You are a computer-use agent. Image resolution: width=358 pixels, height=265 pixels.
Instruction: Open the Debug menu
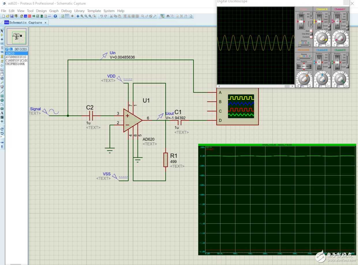point(66,11)
